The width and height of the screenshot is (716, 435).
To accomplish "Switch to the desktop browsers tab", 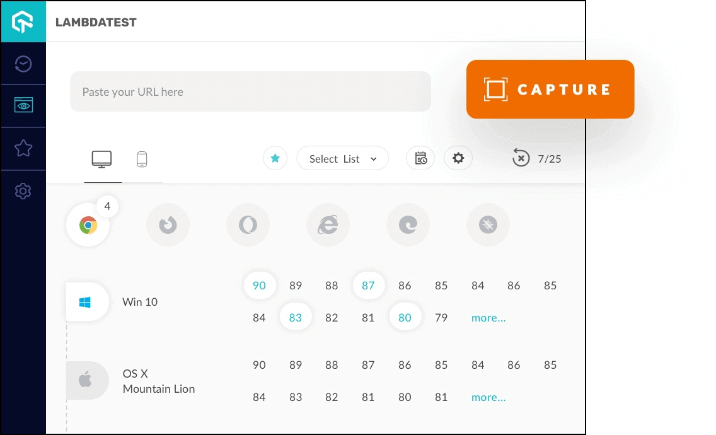I will point(102,158).
